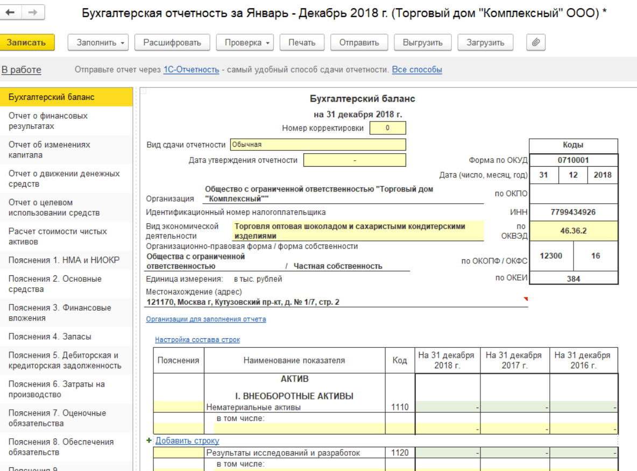Open Настройка состава строк link
The width and height of the screenshot is (637, 471).
pos(197,340)
